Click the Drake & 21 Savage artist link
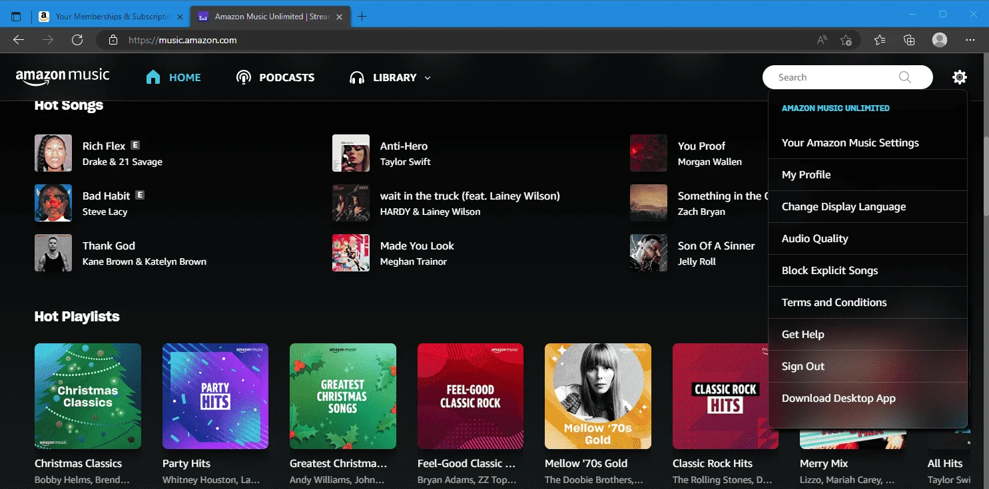Screen dimensions: 989x489 (x=123, y=162)
